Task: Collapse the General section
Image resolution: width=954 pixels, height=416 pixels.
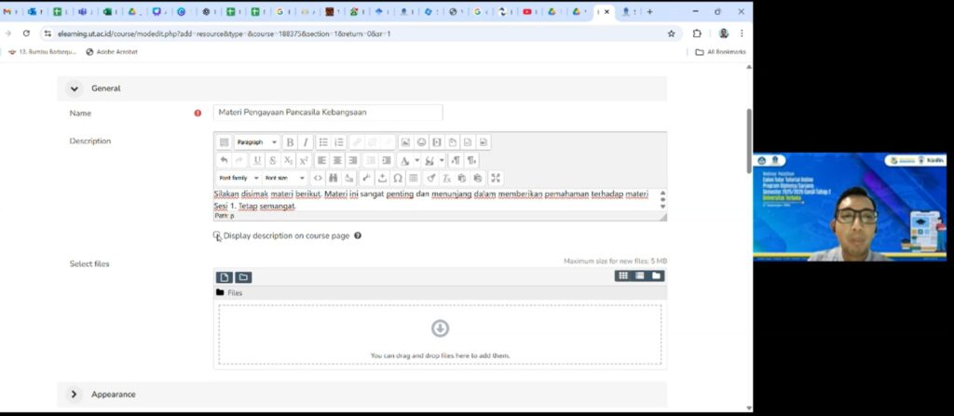Action: [x=75, y=88]
